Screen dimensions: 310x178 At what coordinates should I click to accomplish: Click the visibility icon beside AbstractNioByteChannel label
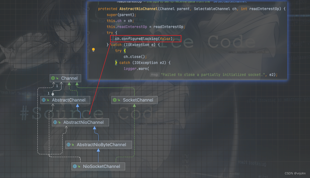tap(73, 145)
